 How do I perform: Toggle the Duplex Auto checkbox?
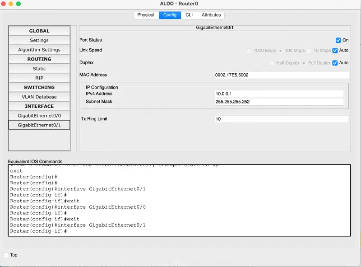pos(335,63)
